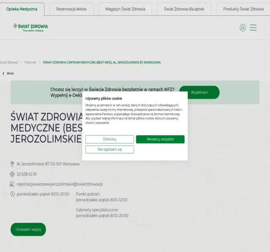270x252 pixels.
Task: Click the Świat Zdrowia Centrum Medyczne page heading
Action: coord(46,128)
